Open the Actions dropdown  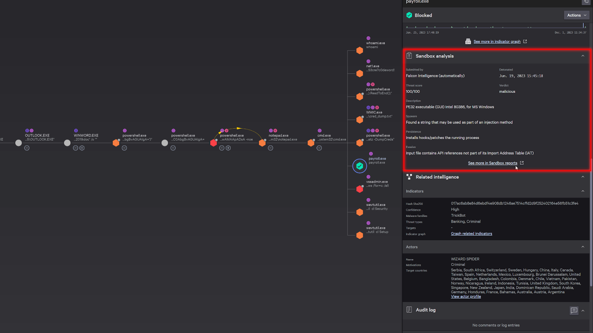coord(577,15)
